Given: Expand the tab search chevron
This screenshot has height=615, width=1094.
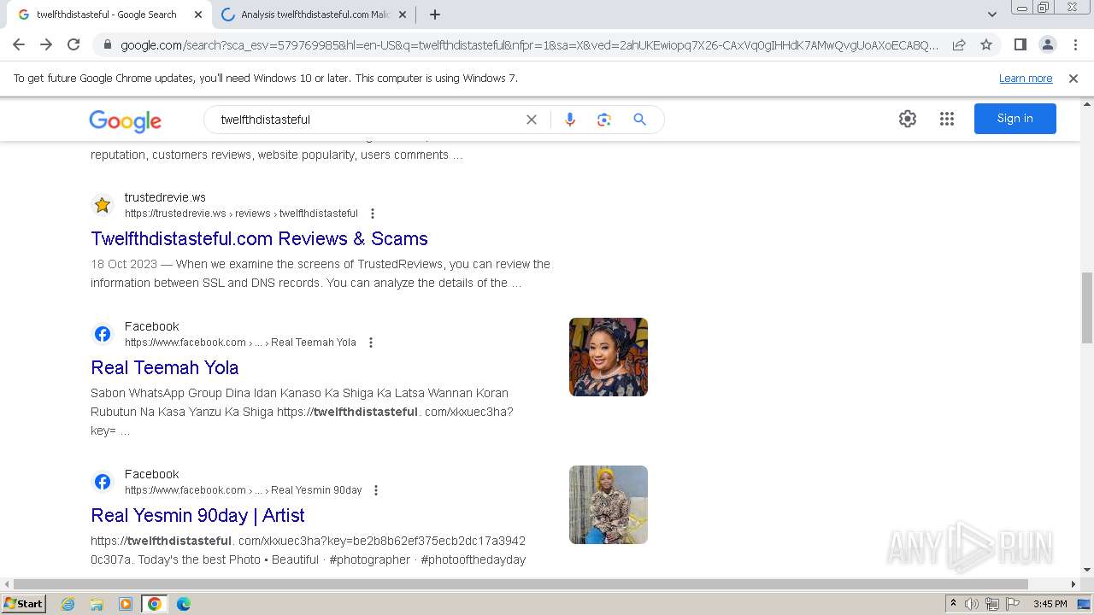Looking at the screenshot, I should pyautogui.click(x=991, y=15).
